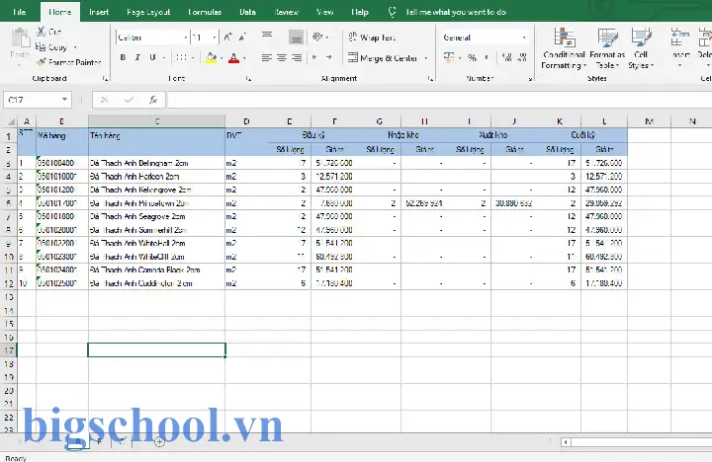Center text horizontally in the cell
The height and width of the screenshot is (462, 712).
pyautogui.click(x=282, y=57)
